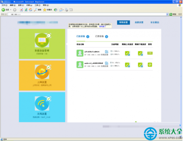183x141 pixels.
Task: Click the green Back arrow in IE toolbar
Action: tap(3, 10)
